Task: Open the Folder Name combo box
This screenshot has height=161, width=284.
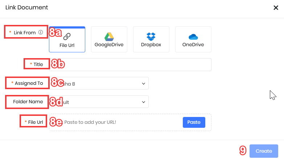Action: pyautogui.click(x=99, y=102)
